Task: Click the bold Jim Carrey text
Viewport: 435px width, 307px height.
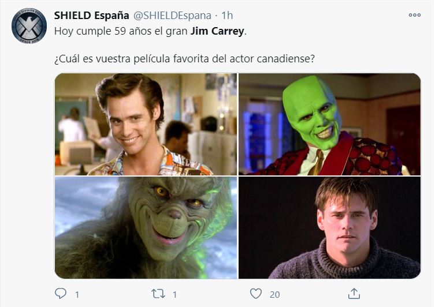Action: pyautogui.click(x=217, y=31)
